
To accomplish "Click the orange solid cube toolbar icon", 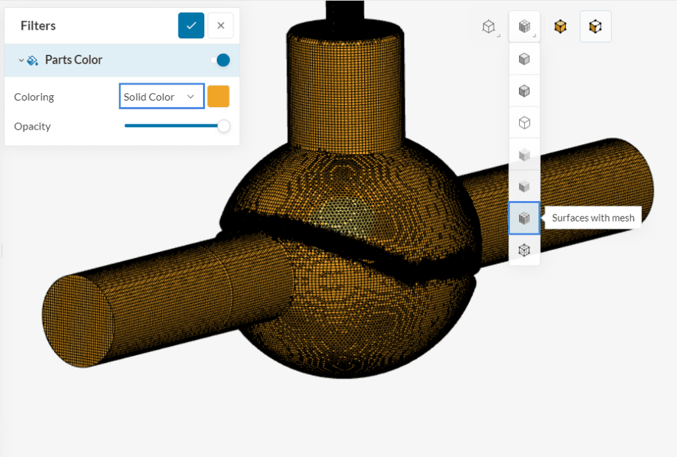I will pos(560,26).
